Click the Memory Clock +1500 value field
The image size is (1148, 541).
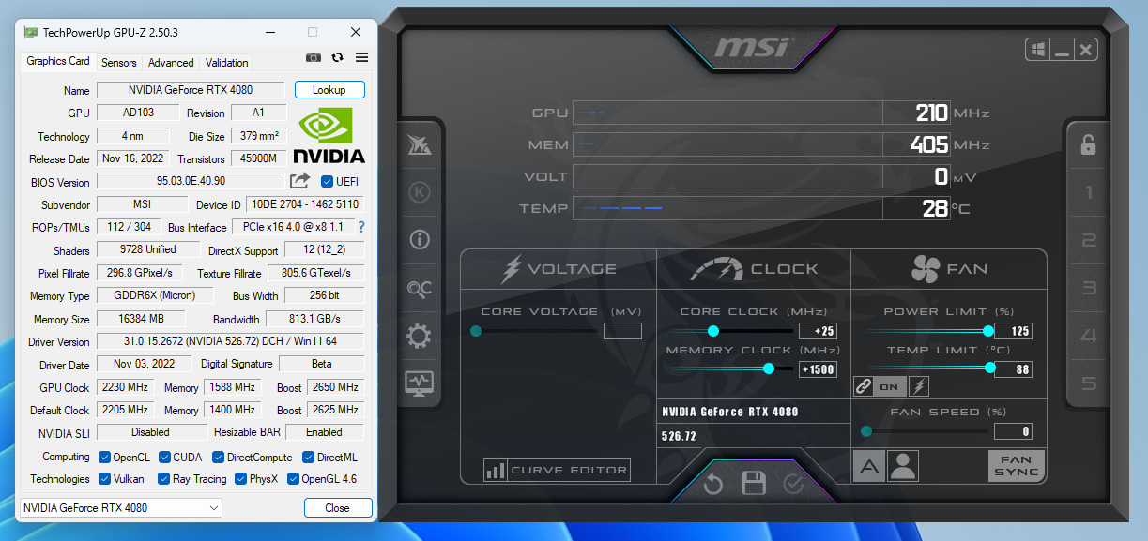pos(818,369)
